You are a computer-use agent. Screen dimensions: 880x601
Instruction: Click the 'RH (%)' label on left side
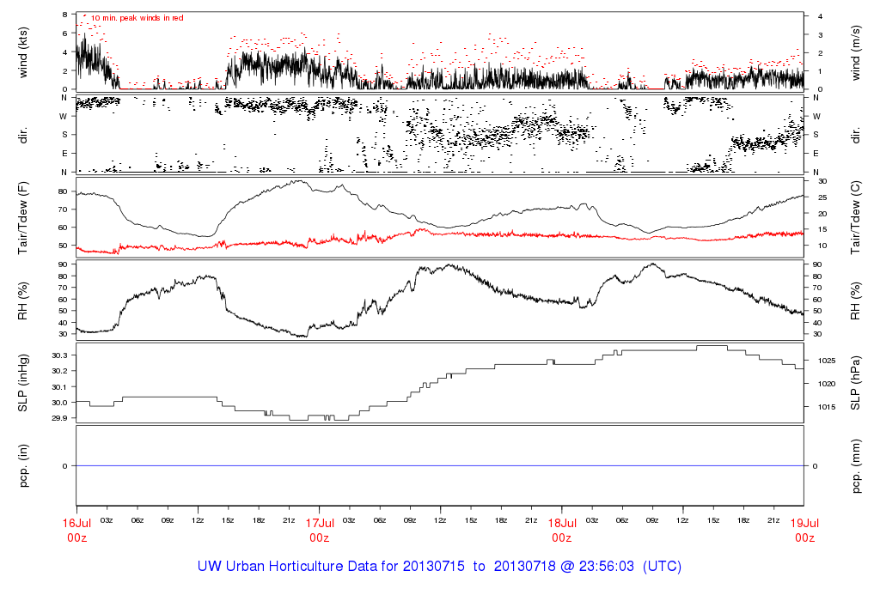[22, 301]
